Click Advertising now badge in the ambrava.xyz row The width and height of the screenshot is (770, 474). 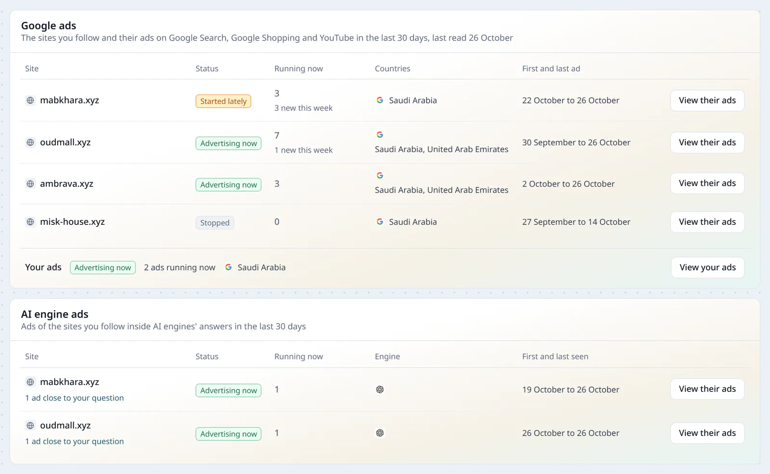pos(229,185)
